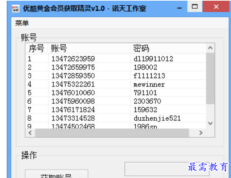Click the vertical scrollbar thumb
The width and height of the screenshot is (231, 178).
210,79
